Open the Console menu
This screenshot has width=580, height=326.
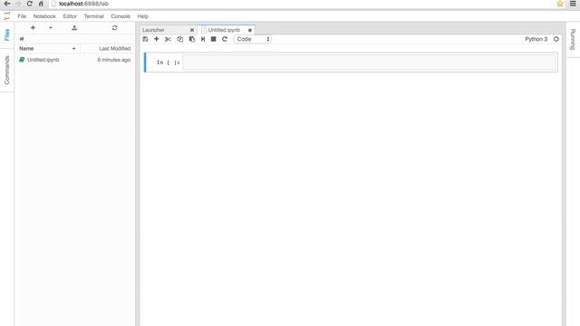click(x=121, y=16)
